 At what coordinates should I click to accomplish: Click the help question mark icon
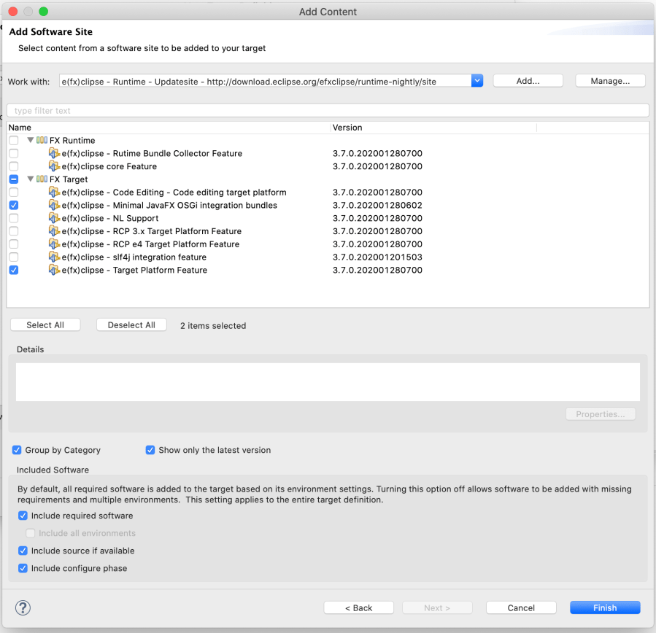point(23,607)
